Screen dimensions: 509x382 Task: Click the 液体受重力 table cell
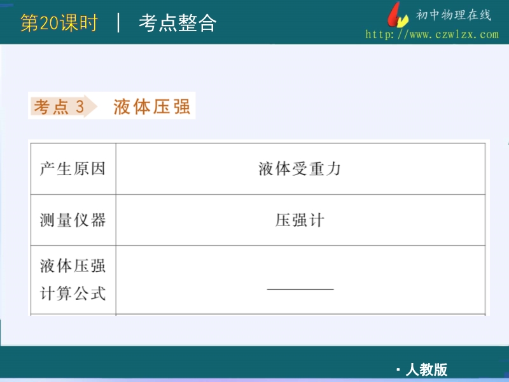point(300,169)
